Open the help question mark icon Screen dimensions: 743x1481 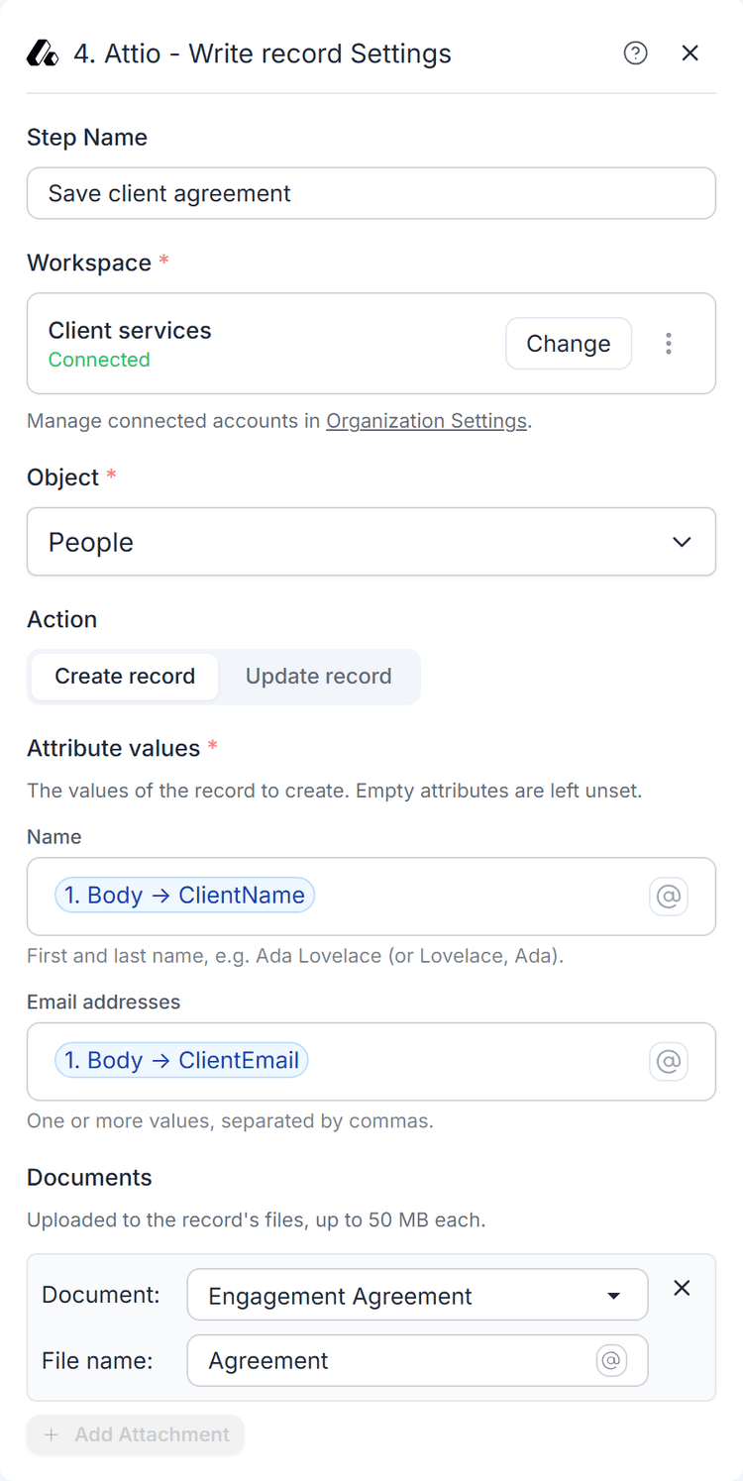[636, 53]
